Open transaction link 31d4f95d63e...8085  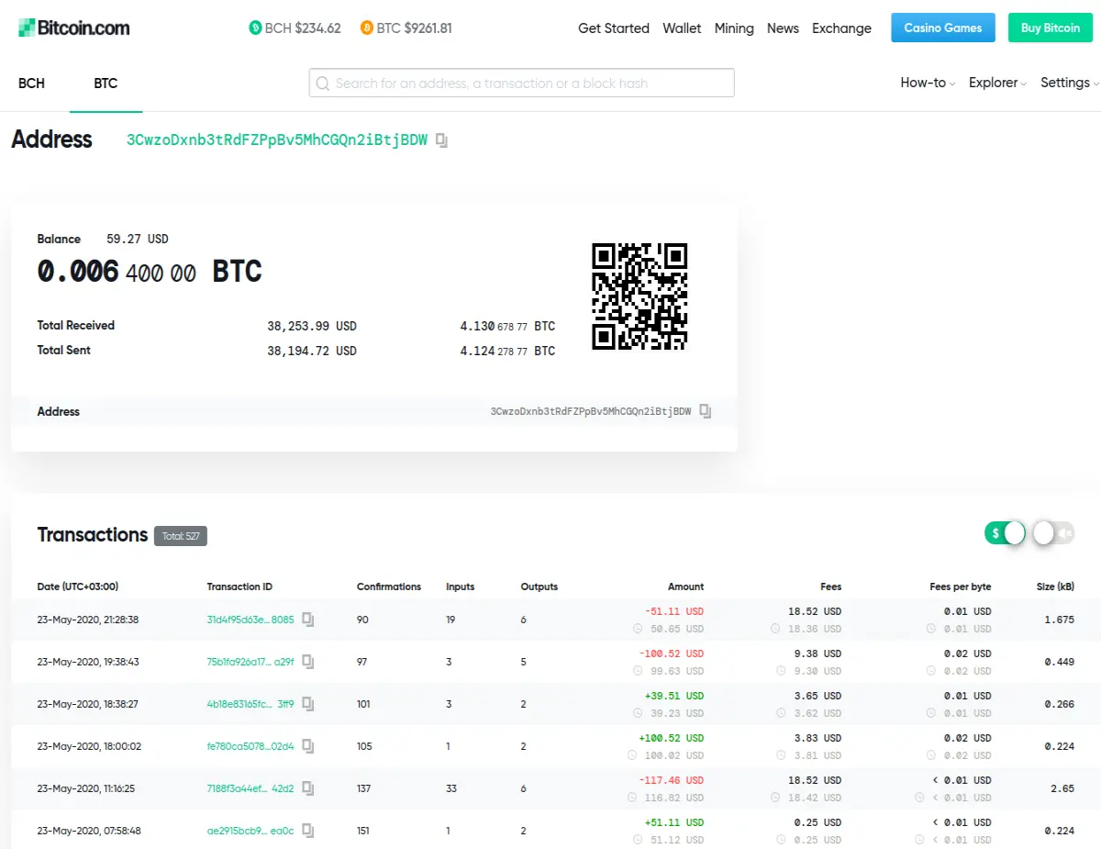pos(250,620)
